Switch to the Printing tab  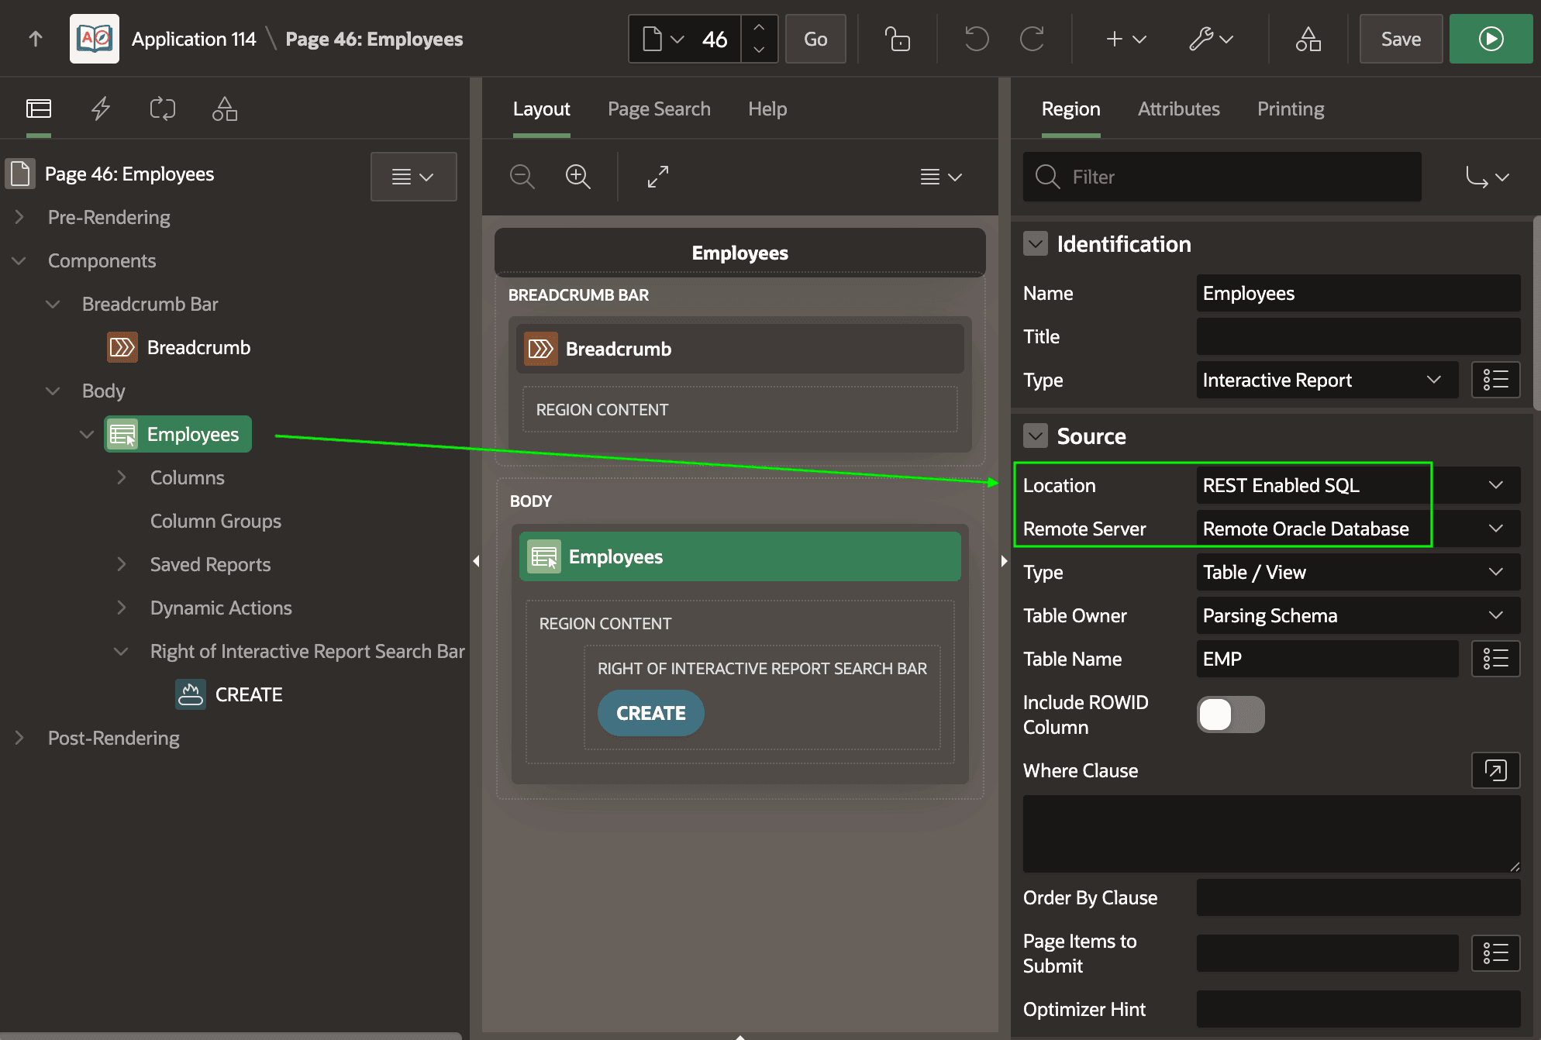(x=1291, y=109)
